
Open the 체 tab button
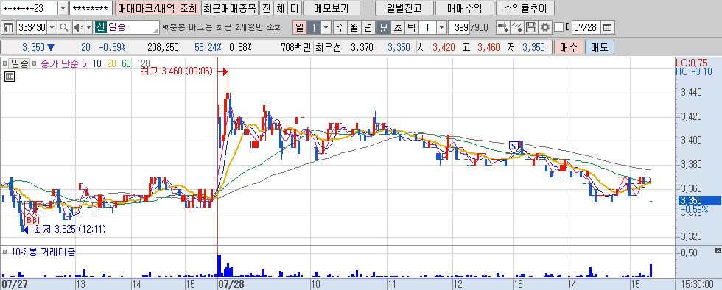[281, 8]
